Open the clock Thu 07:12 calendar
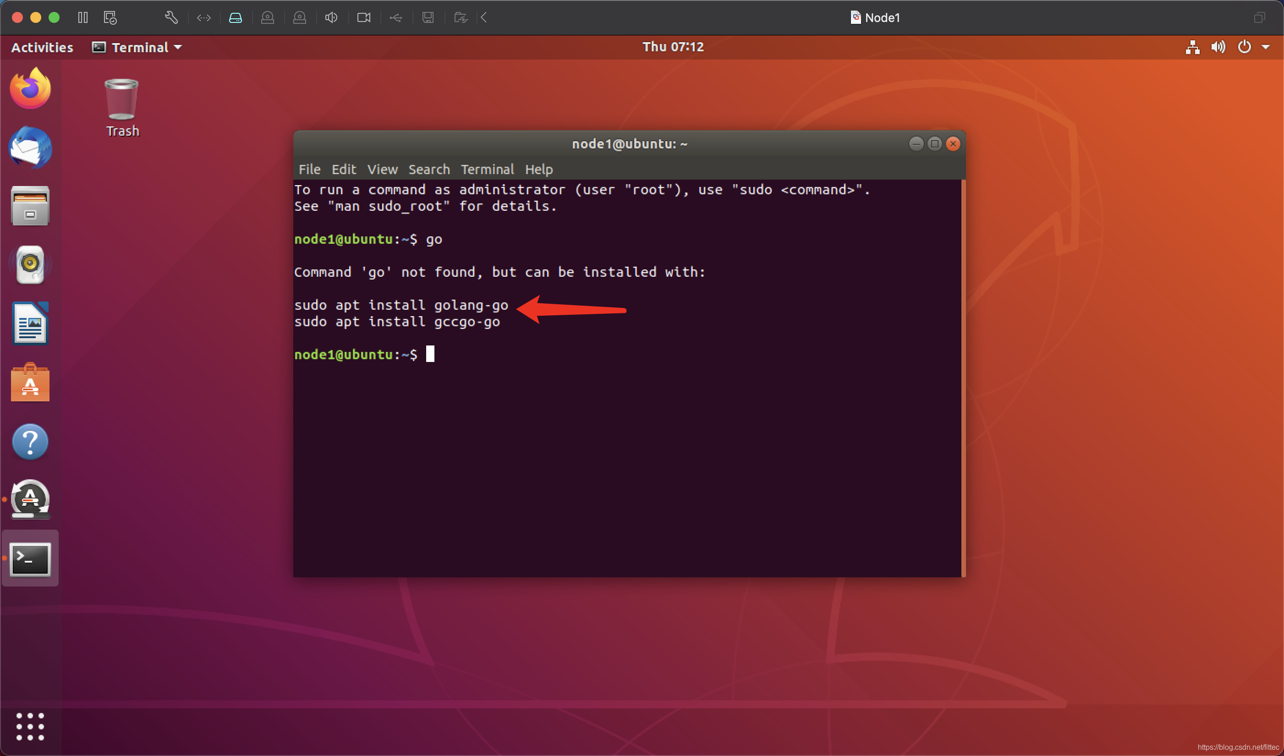This screenshot has height=756, width=1284. (673, 47)
